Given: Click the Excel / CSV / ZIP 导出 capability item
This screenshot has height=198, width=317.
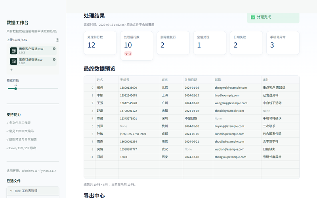Looking at the screenshot, I should (21, 148).
